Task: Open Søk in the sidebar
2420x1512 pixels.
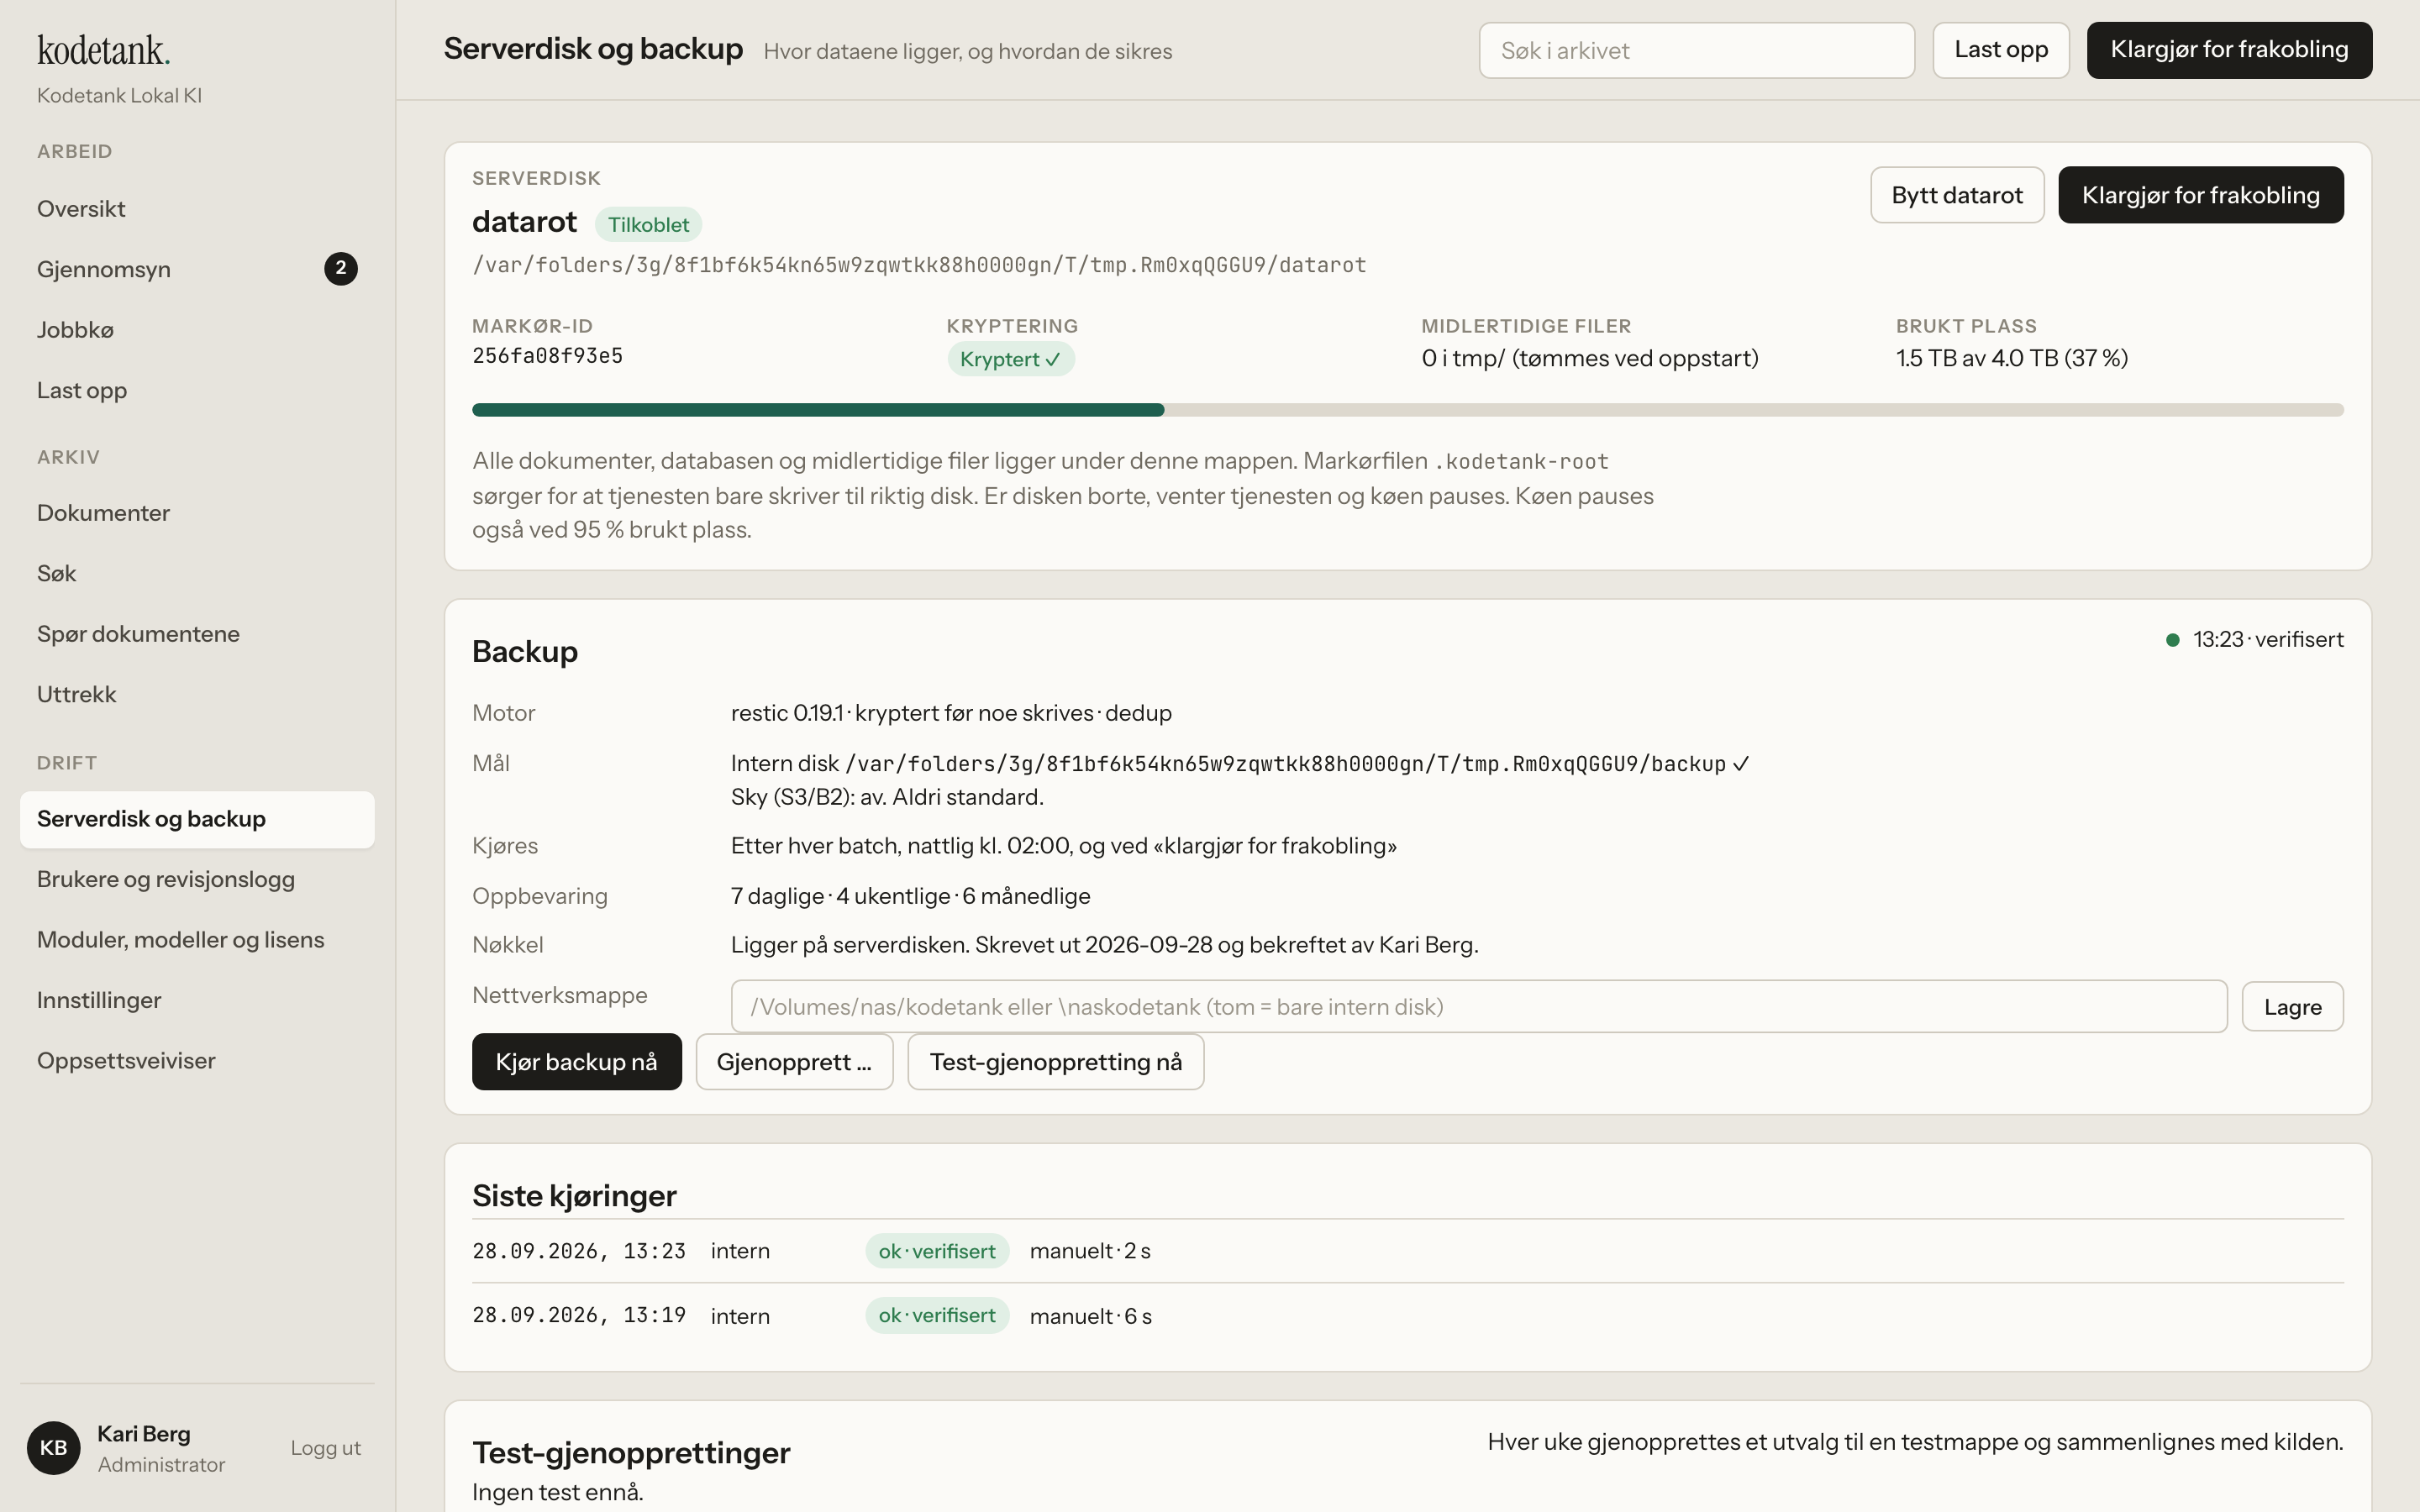Action: click(x=197, y=573)
